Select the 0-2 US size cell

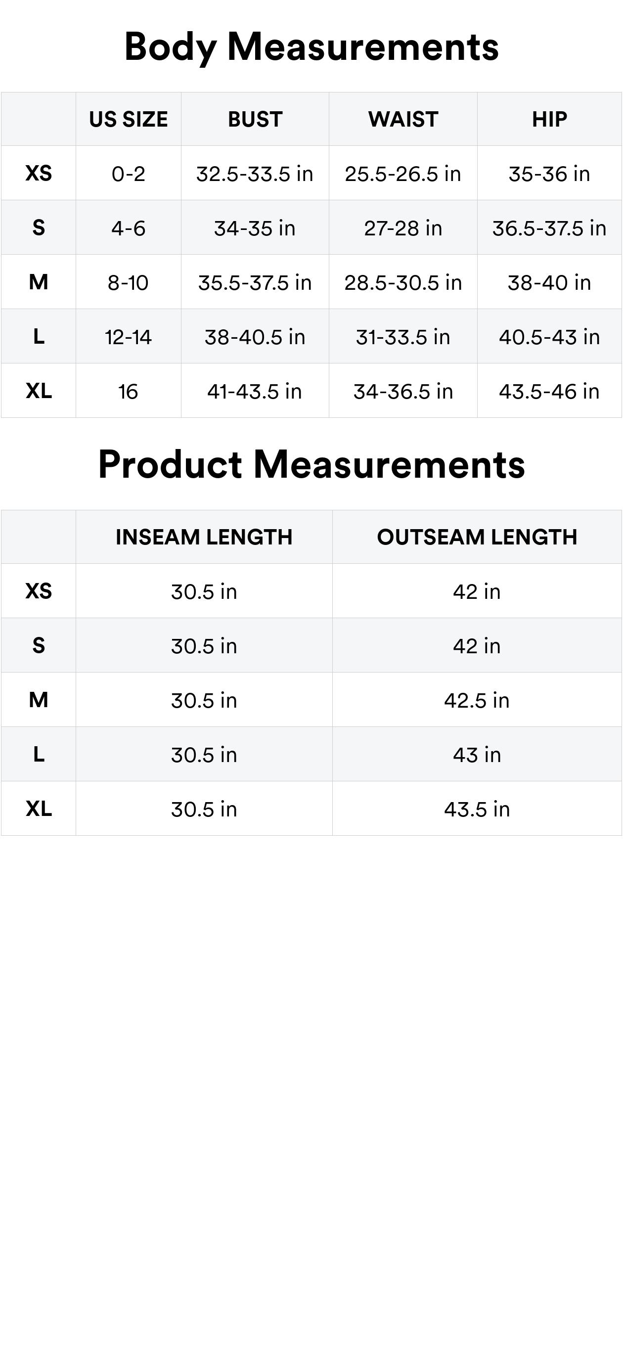tap(128, 174)
